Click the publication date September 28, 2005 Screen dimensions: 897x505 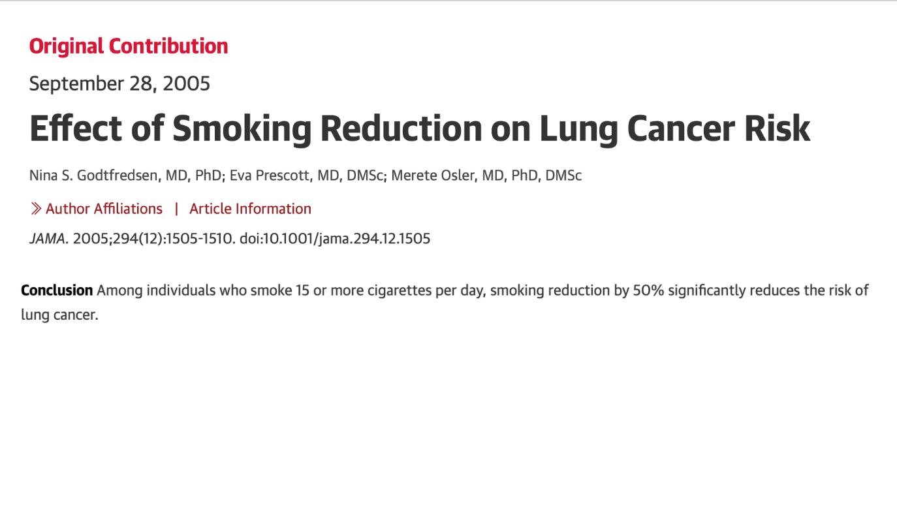(x=119, y=84)
